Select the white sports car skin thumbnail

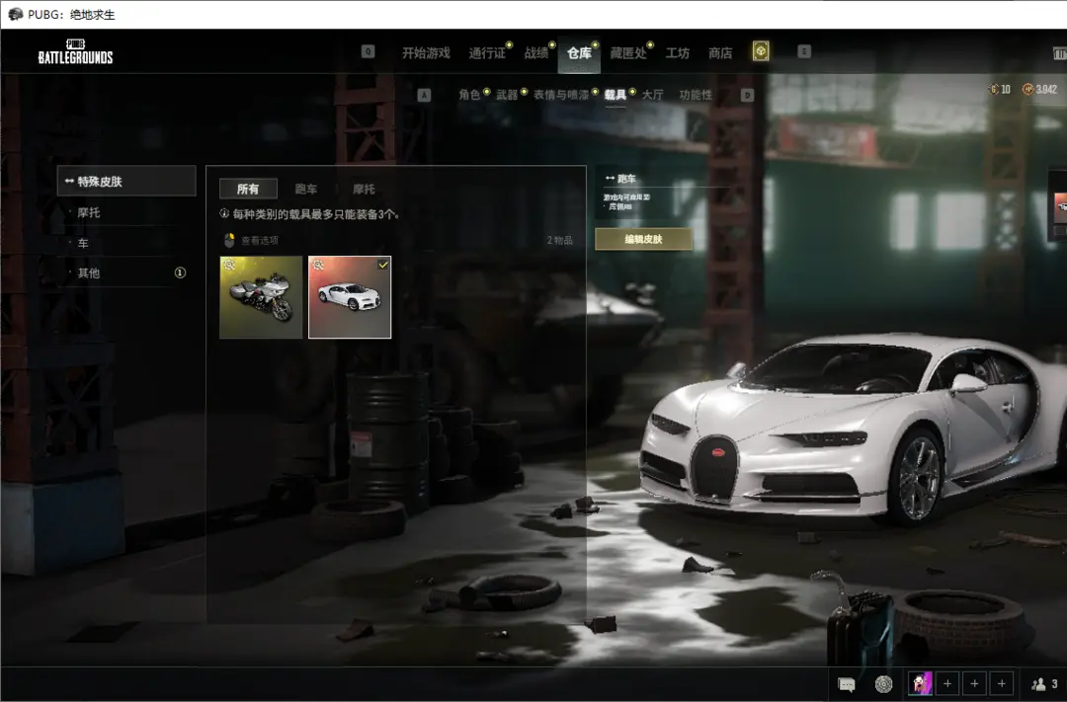350,297
